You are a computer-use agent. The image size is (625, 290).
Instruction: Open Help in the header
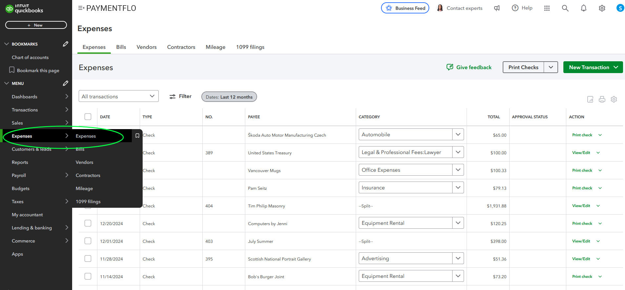[522, 8]
